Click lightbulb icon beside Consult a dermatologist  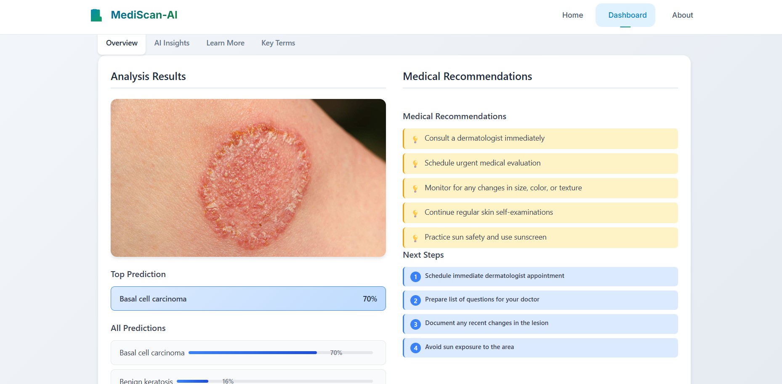(415, 139)
